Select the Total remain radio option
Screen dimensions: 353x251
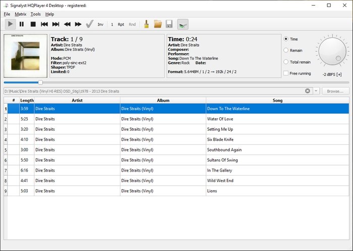tap(286, 61)
